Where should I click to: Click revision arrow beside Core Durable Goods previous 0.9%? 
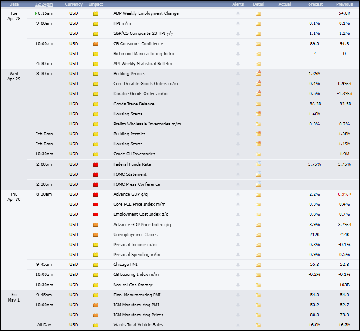(x=350, y=84)
